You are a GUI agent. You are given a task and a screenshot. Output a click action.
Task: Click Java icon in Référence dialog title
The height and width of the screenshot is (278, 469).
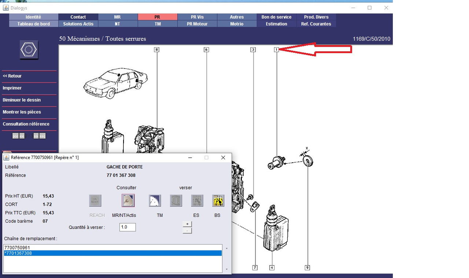pos(6,157)
